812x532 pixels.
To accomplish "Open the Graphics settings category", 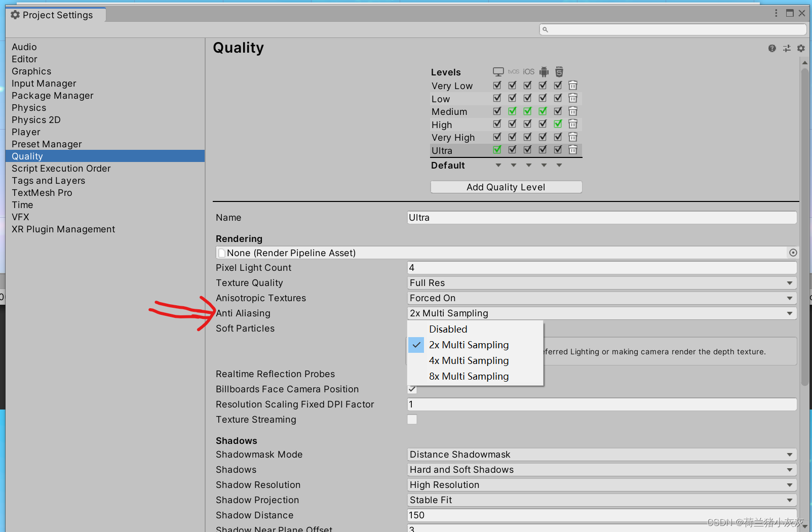I will [x=31, y=71].
